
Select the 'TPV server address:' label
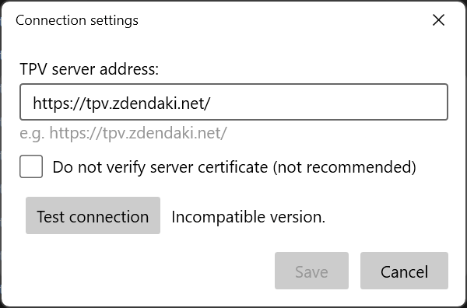89,70
